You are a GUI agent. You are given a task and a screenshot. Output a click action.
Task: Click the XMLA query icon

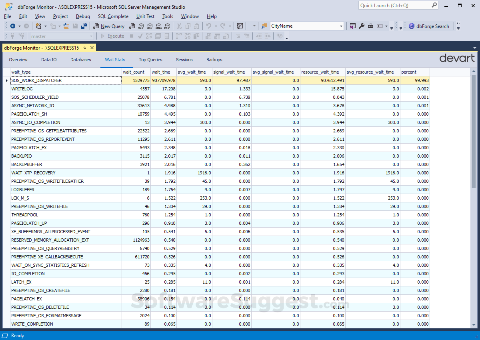[x=158, y=26]
